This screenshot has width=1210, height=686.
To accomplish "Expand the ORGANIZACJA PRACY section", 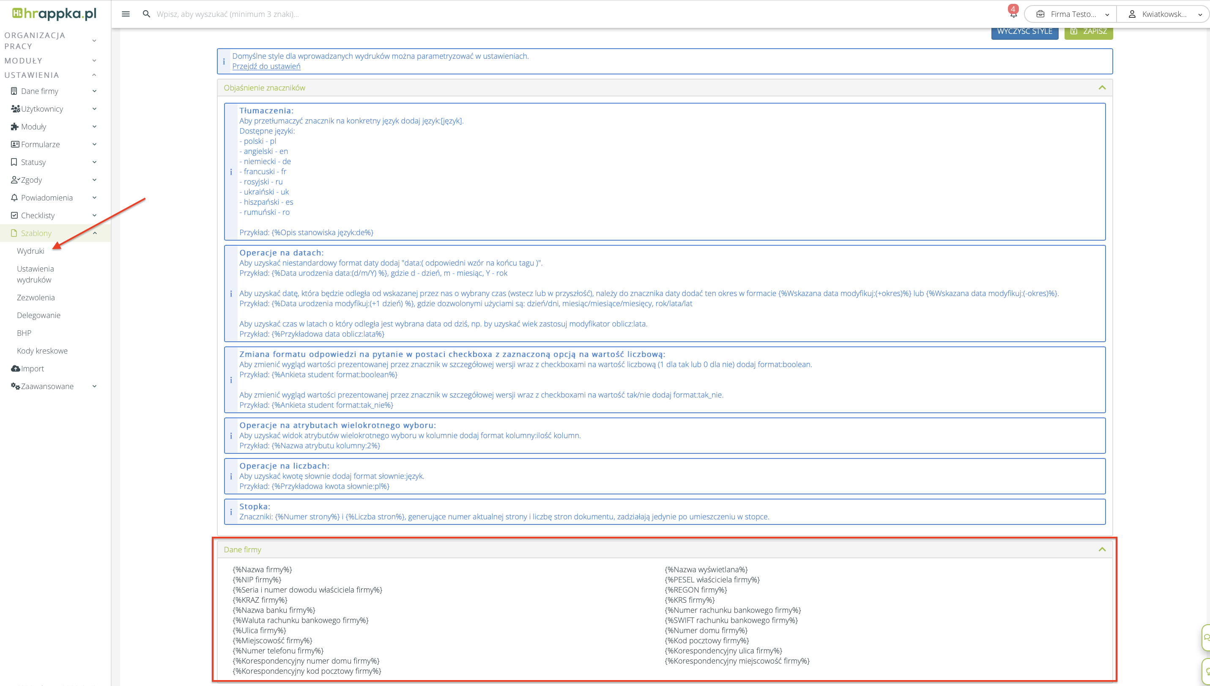I will [x=94, y=41].
